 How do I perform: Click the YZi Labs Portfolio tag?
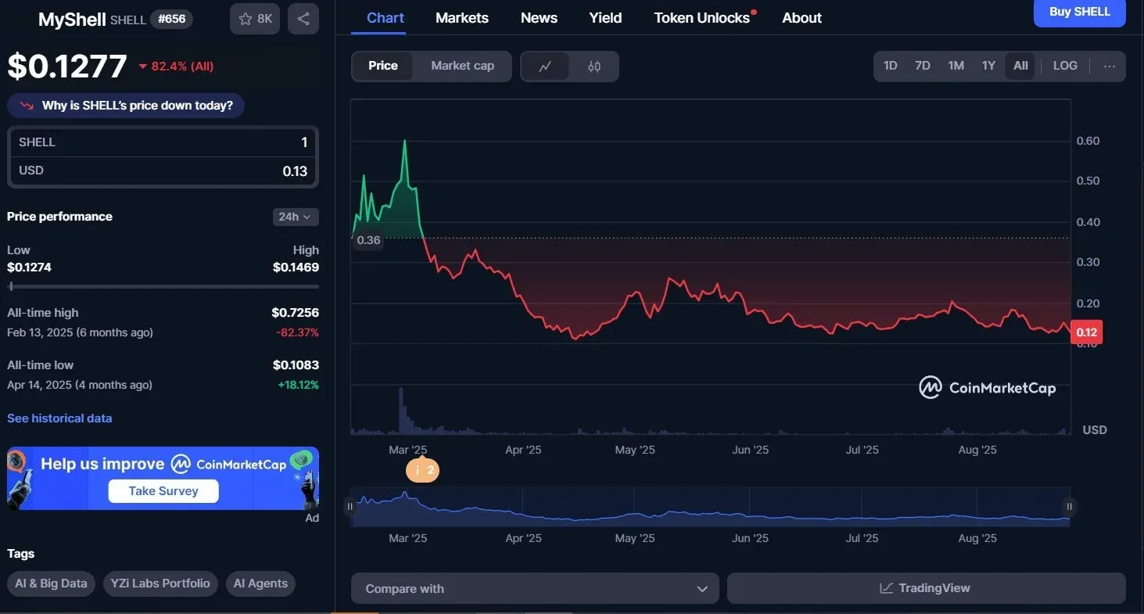pyautogui.click(x=160, y=583)
